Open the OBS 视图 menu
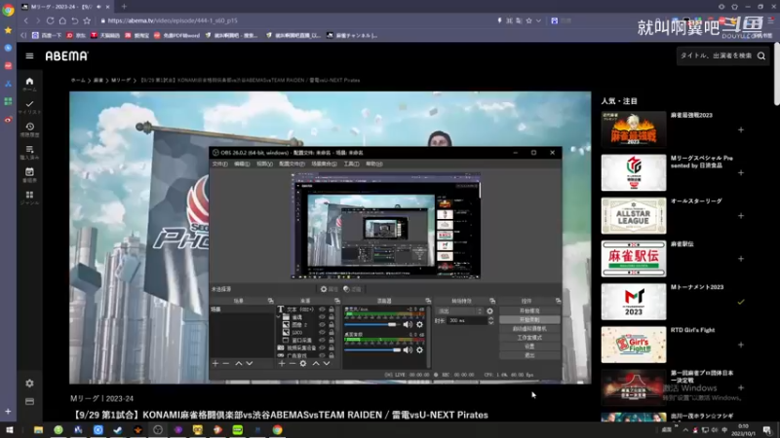 pyautogui.click(x=264, y=164)
